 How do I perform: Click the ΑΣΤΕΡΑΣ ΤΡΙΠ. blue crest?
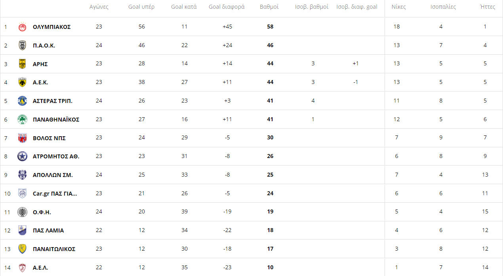tap(22, 101)
